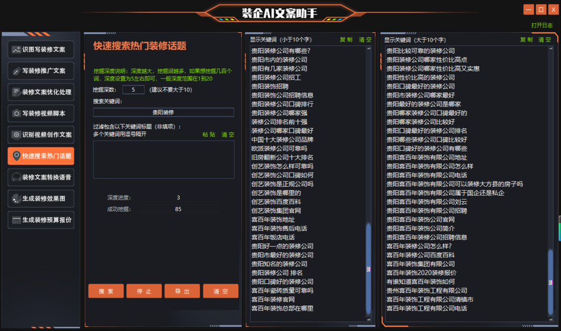Viewport: 561px width, 331px height.
Task: Click the 成功挖掘 value 85
Action: tap(178, 209)
